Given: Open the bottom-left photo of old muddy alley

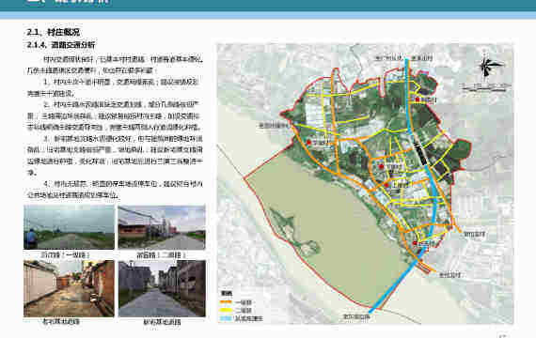Looking at the screenshot, I should (69, 288).
